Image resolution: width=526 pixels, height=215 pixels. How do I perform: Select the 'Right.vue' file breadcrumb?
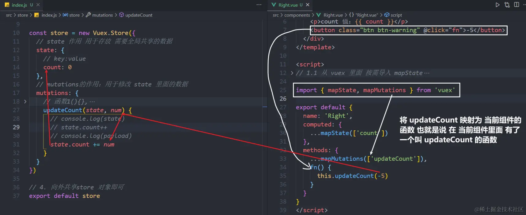[x=333, y=15]
